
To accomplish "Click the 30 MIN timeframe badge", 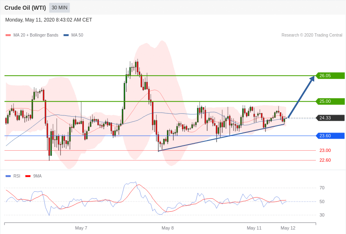I will [59, 8].
